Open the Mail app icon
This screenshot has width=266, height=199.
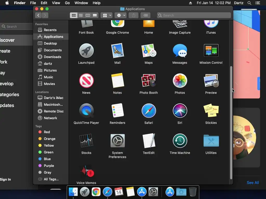[117, 51]
